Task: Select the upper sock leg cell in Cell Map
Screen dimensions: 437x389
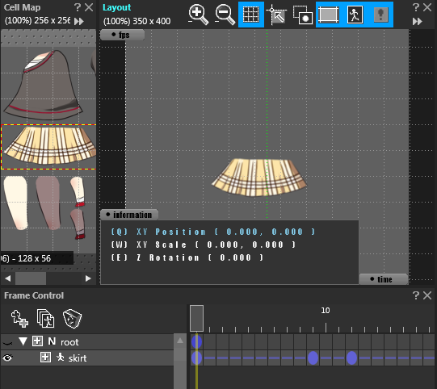Action: point(78,191)
